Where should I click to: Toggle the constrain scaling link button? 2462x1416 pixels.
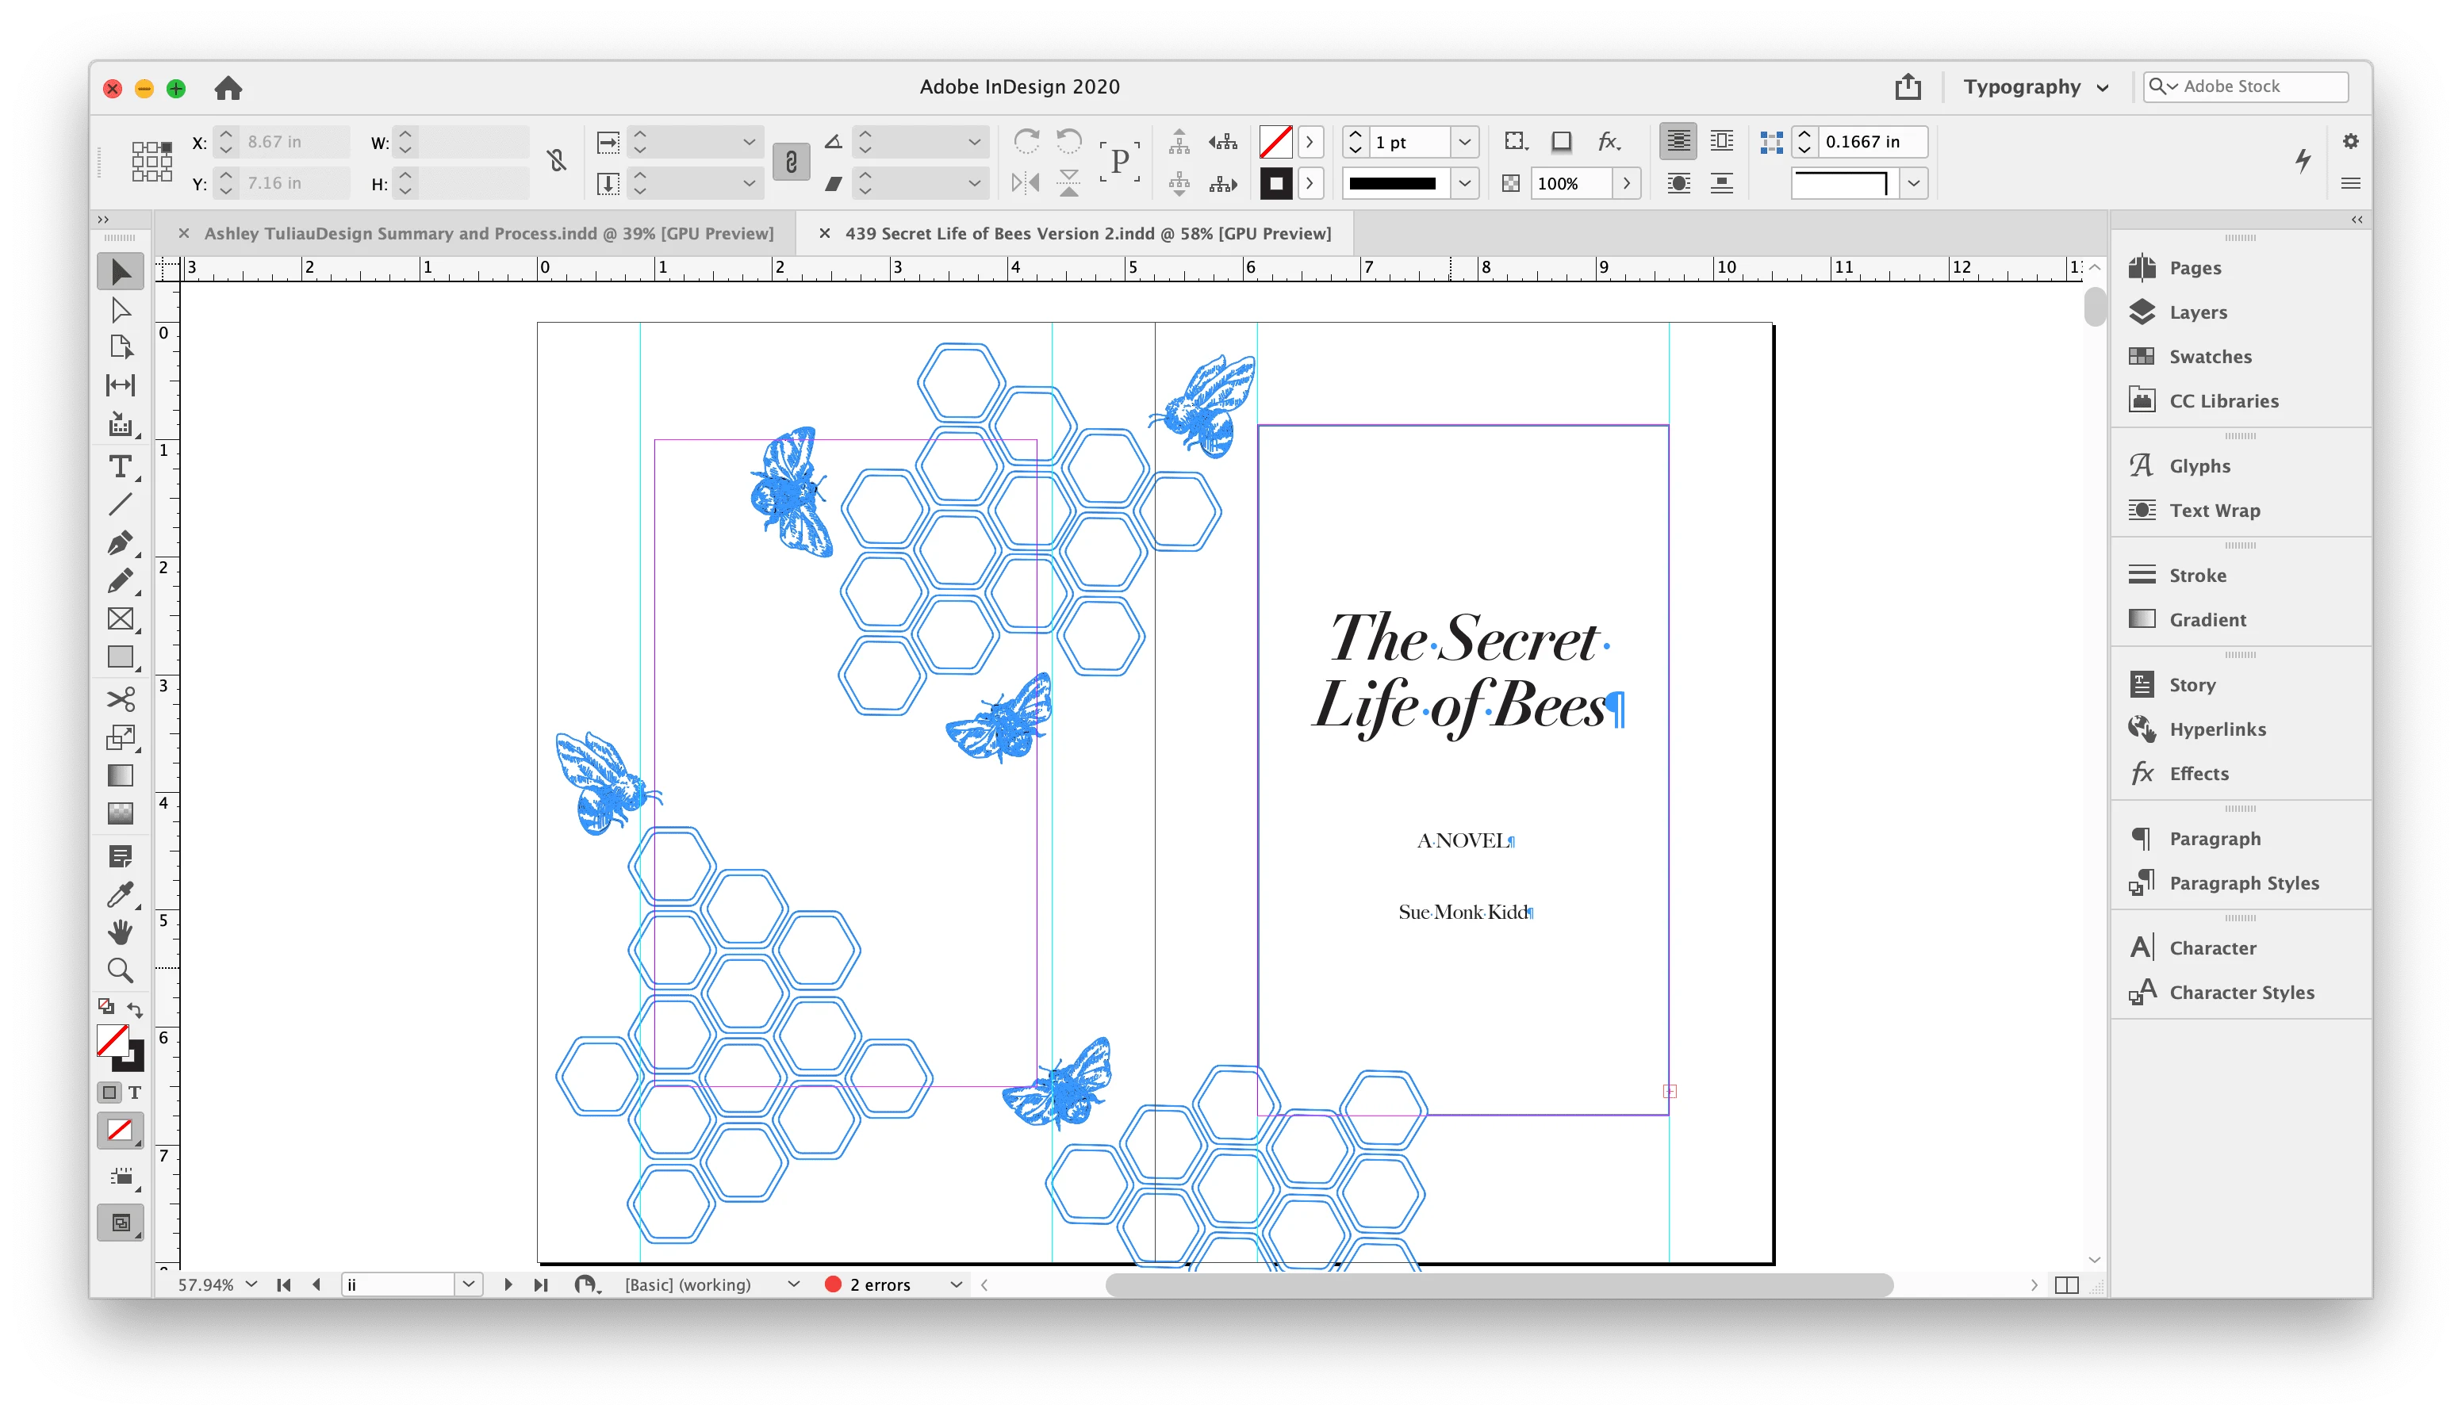click(x=791, y=162)
